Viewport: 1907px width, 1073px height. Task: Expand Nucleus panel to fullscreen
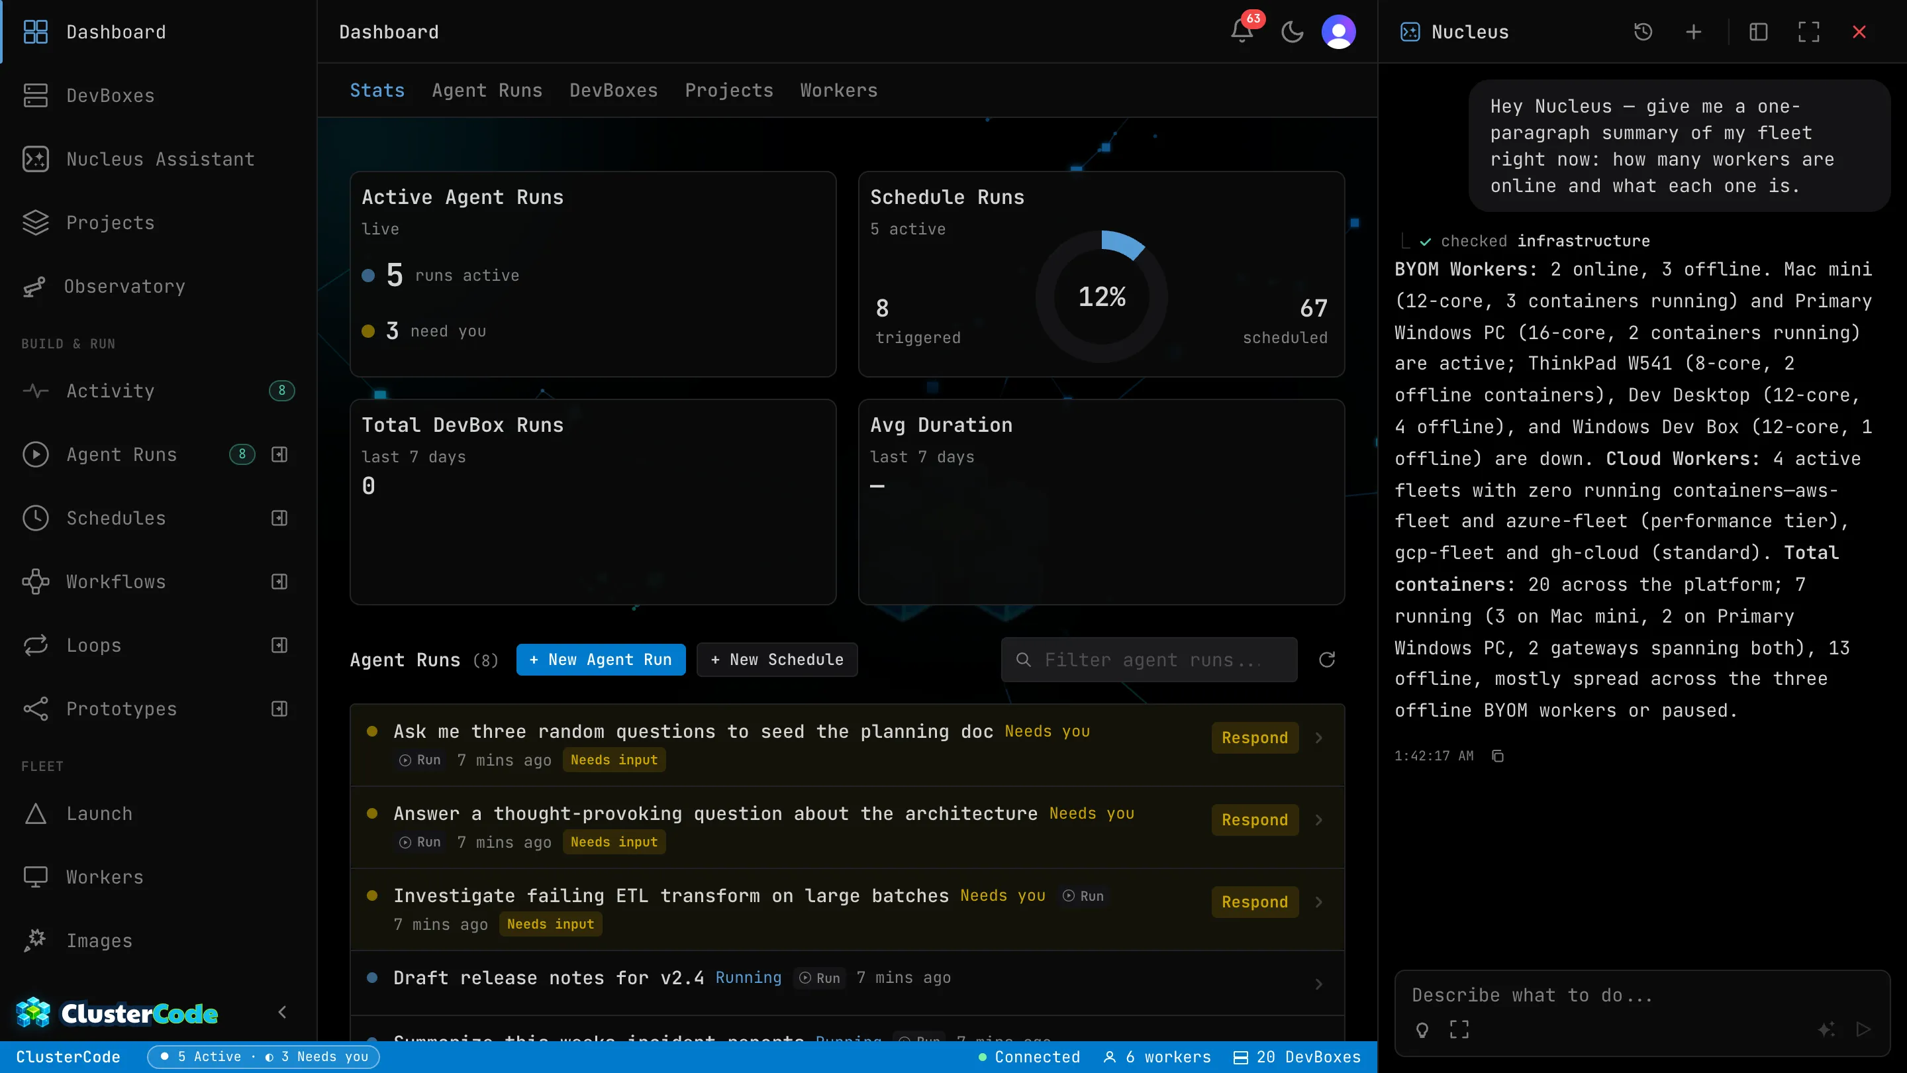(x=1808, y=32)
